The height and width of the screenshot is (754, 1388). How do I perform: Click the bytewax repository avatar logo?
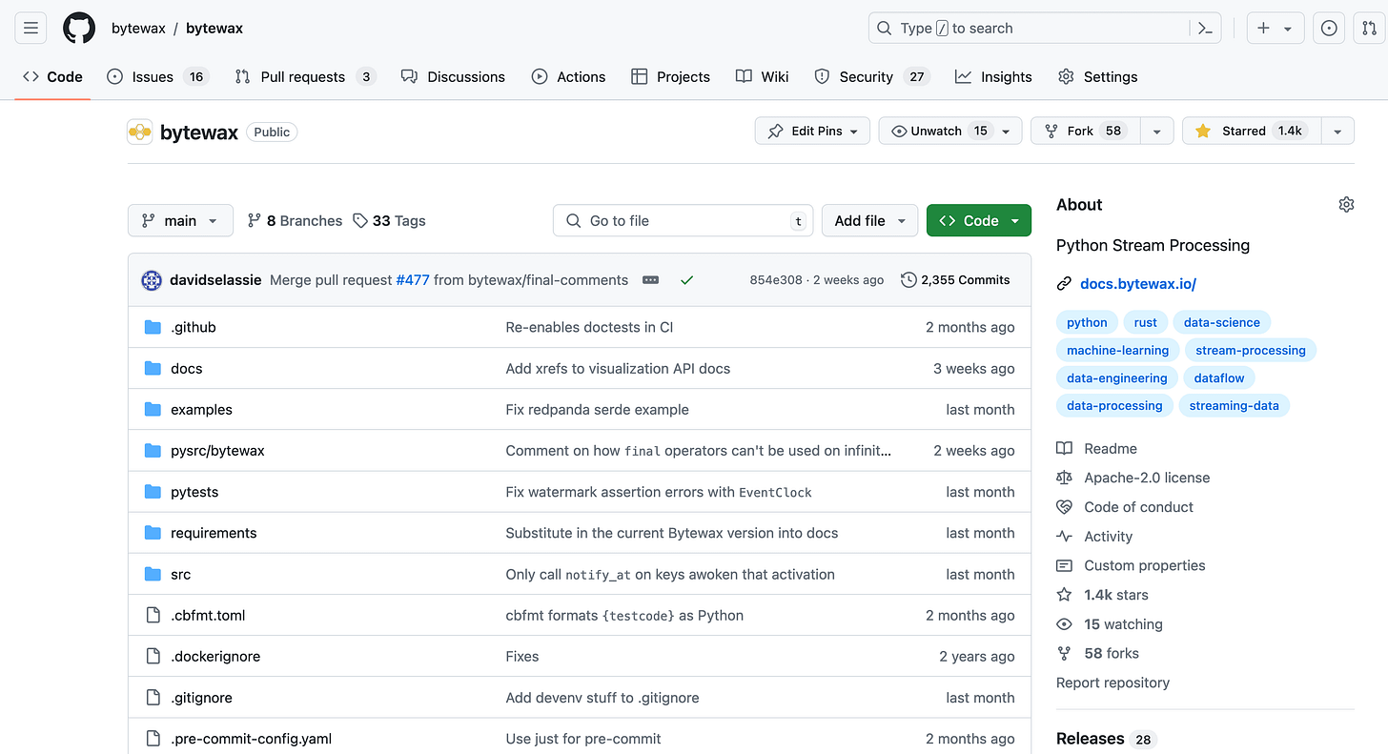139,132
